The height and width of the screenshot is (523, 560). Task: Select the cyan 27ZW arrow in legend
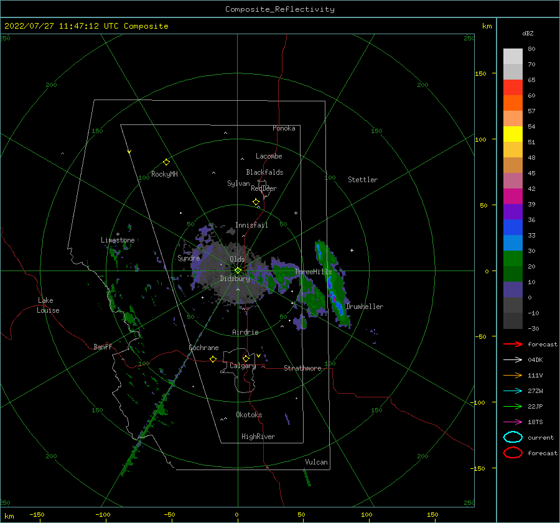[513, 391]
